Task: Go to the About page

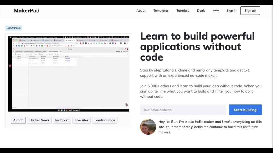Action: (x=141, y=11)
